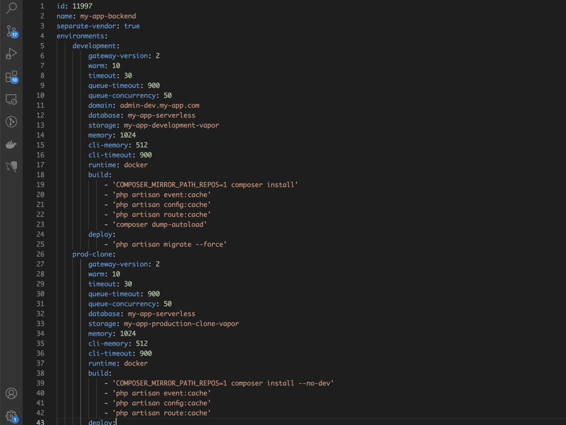Open Source Control with 17 changes badge
This screenshot has width=566, height=425.
[11, 31]
